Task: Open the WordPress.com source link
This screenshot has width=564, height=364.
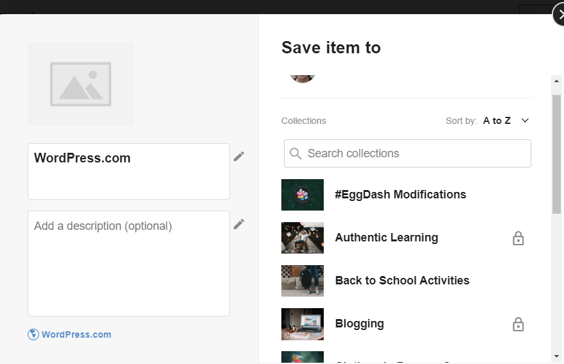Action: (76, 334)
